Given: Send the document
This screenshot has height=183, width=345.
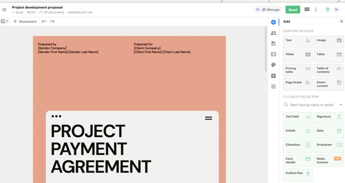Looking at the screenshot, I should [x=293, y=10].
